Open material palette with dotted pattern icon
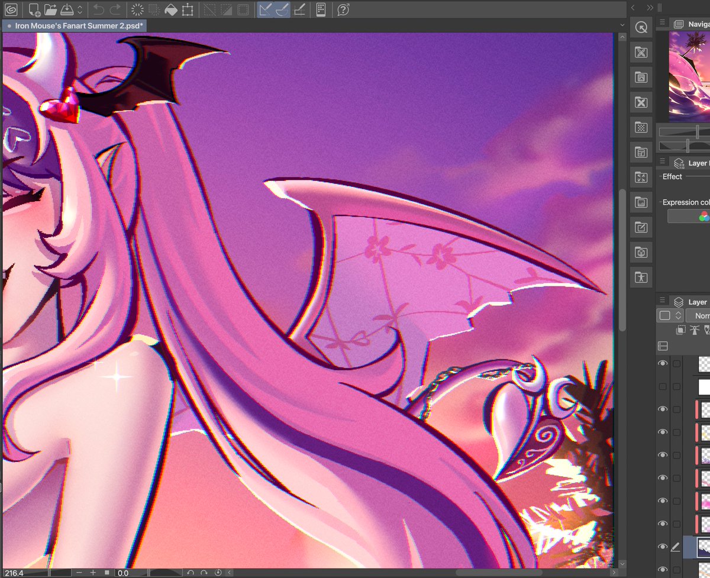 [x=641, y=127]
